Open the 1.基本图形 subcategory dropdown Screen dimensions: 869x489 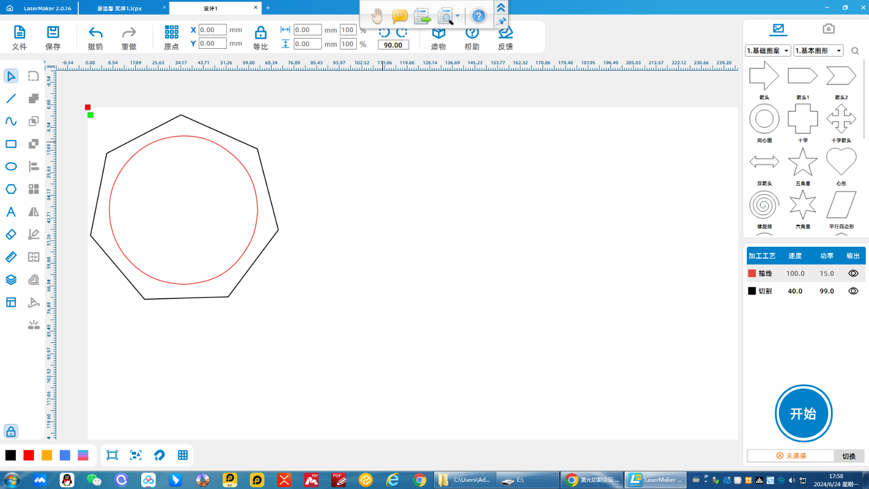(x=818, y=51)
